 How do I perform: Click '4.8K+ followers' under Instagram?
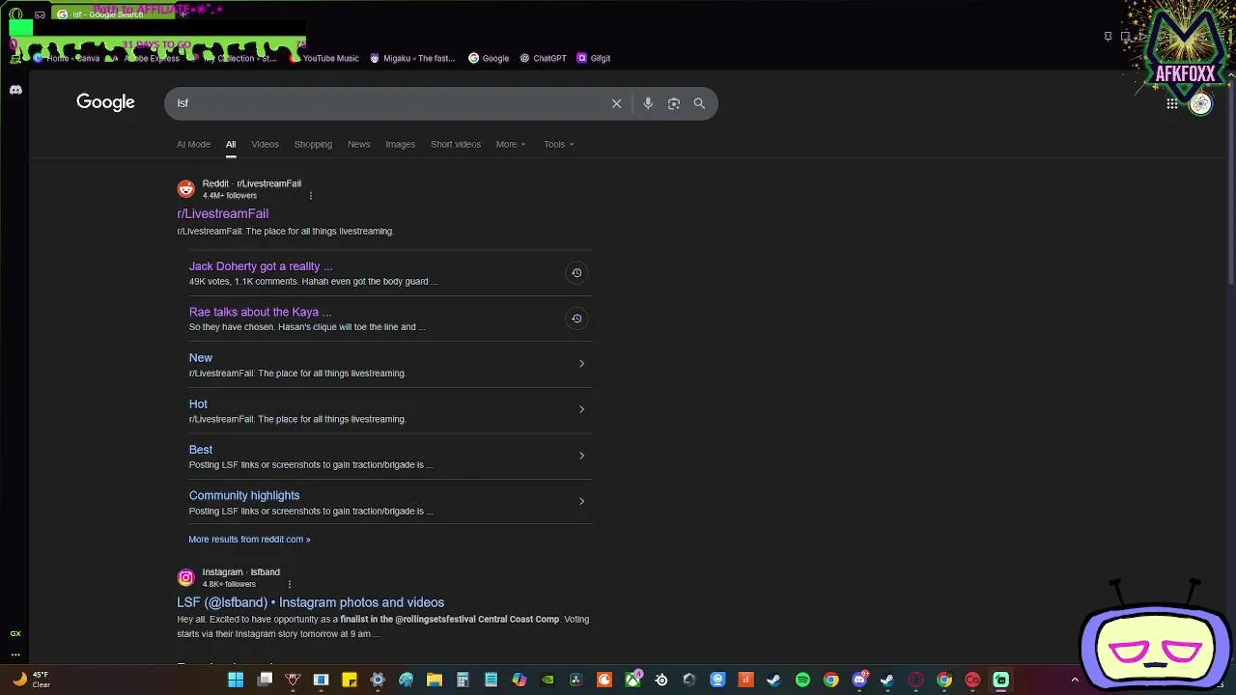pyautogui.click(x=229, y=584)
